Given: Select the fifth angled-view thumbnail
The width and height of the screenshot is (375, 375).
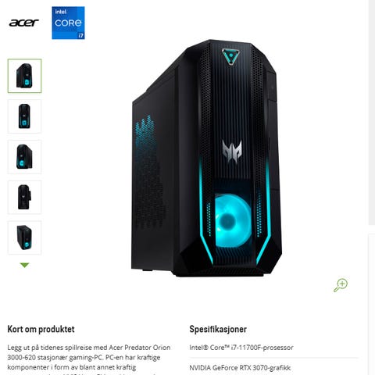Looking at the screenshot, I should pyautogui.click(x=24, y=237).
